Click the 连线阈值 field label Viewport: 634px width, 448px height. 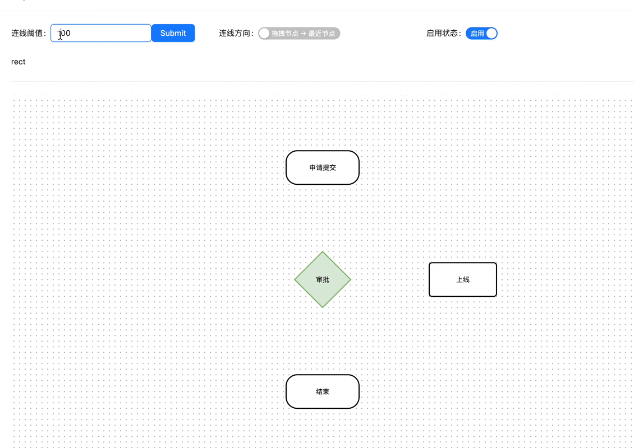pos(28,33)
